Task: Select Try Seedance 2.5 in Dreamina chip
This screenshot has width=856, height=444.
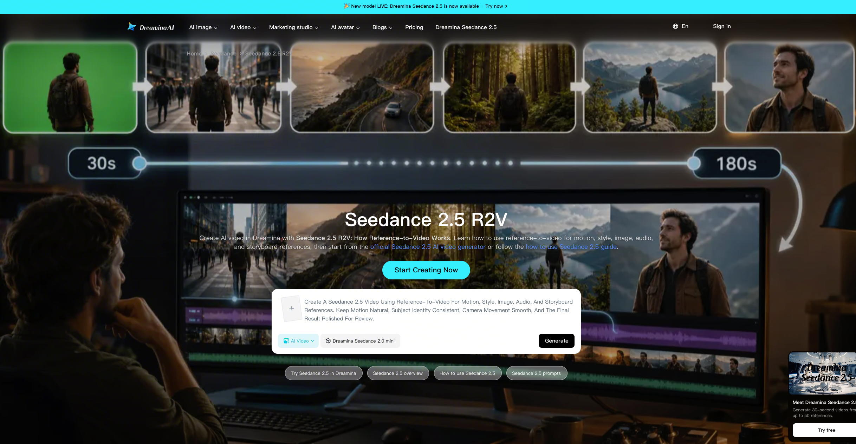Action: click(323, 373)
